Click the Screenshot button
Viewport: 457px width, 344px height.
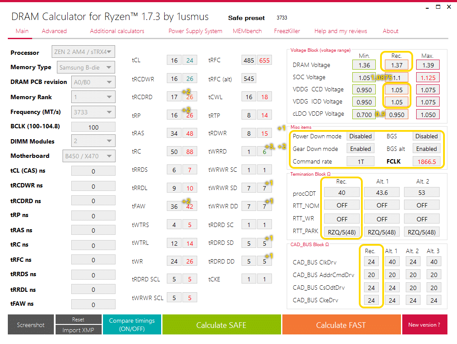(30, 324)
